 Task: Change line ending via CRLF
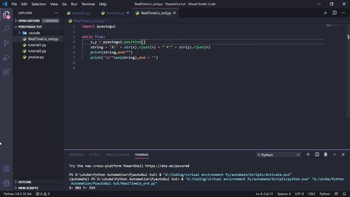[311, 194]
